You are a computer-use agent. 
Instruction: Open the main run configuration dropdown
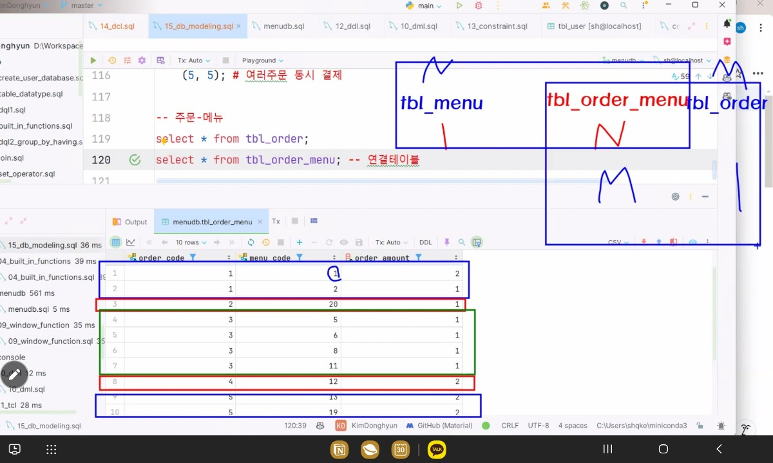425,5
